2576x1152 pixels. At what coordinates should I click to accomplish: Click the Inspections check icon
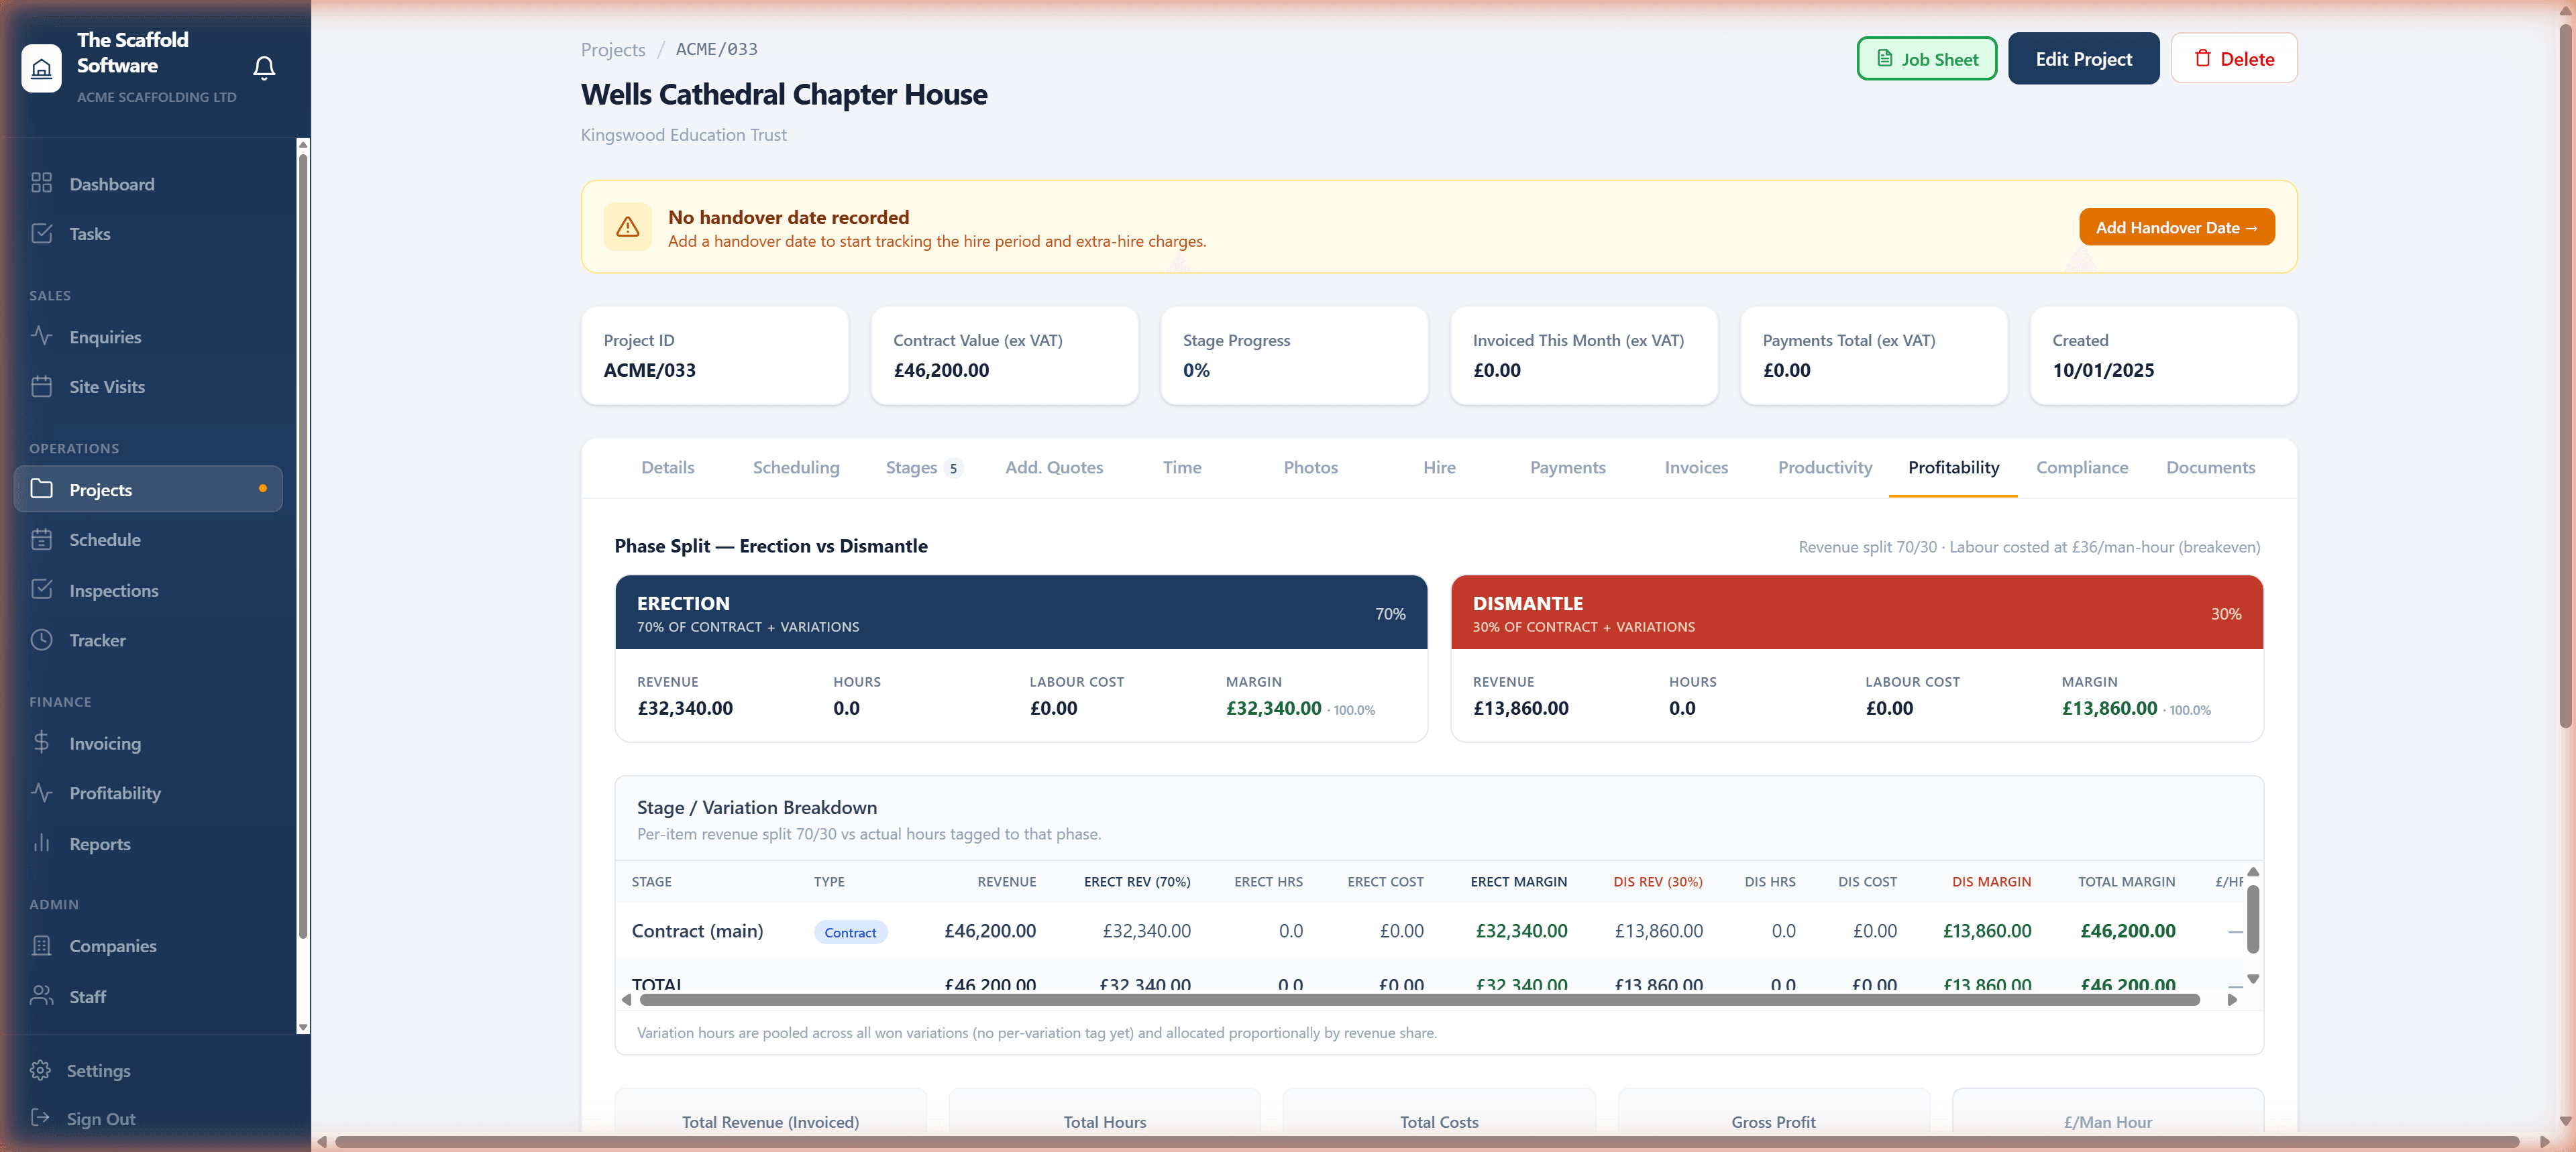click(41, 590)
